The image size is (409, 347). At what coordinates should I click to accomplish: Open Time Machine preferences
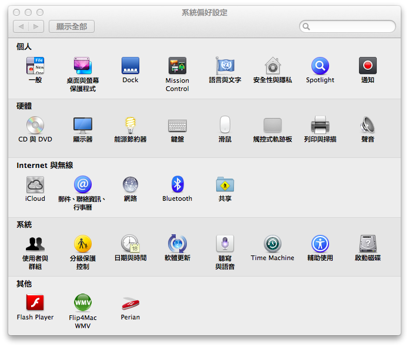pyautogui.click(x=273, y=244)
